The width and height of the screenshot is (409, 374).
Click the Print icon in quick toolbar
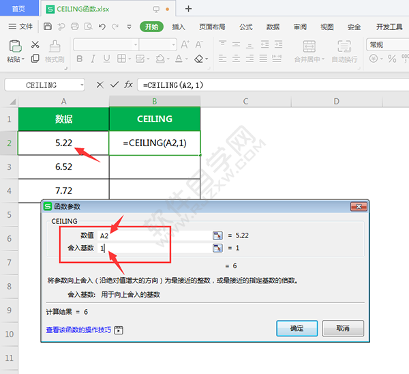coord(74,27)
